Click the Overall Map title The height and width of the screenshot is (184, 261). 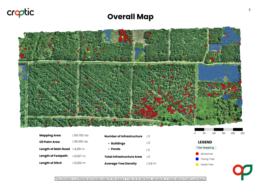click(x=130, y=17)
